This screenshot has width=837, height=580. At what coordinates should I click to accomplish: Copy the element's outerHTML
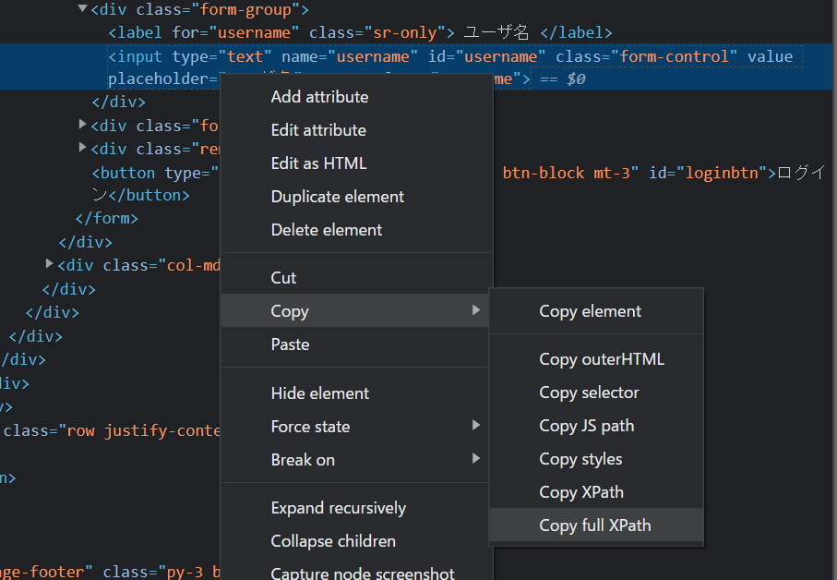tap(602, 359)
